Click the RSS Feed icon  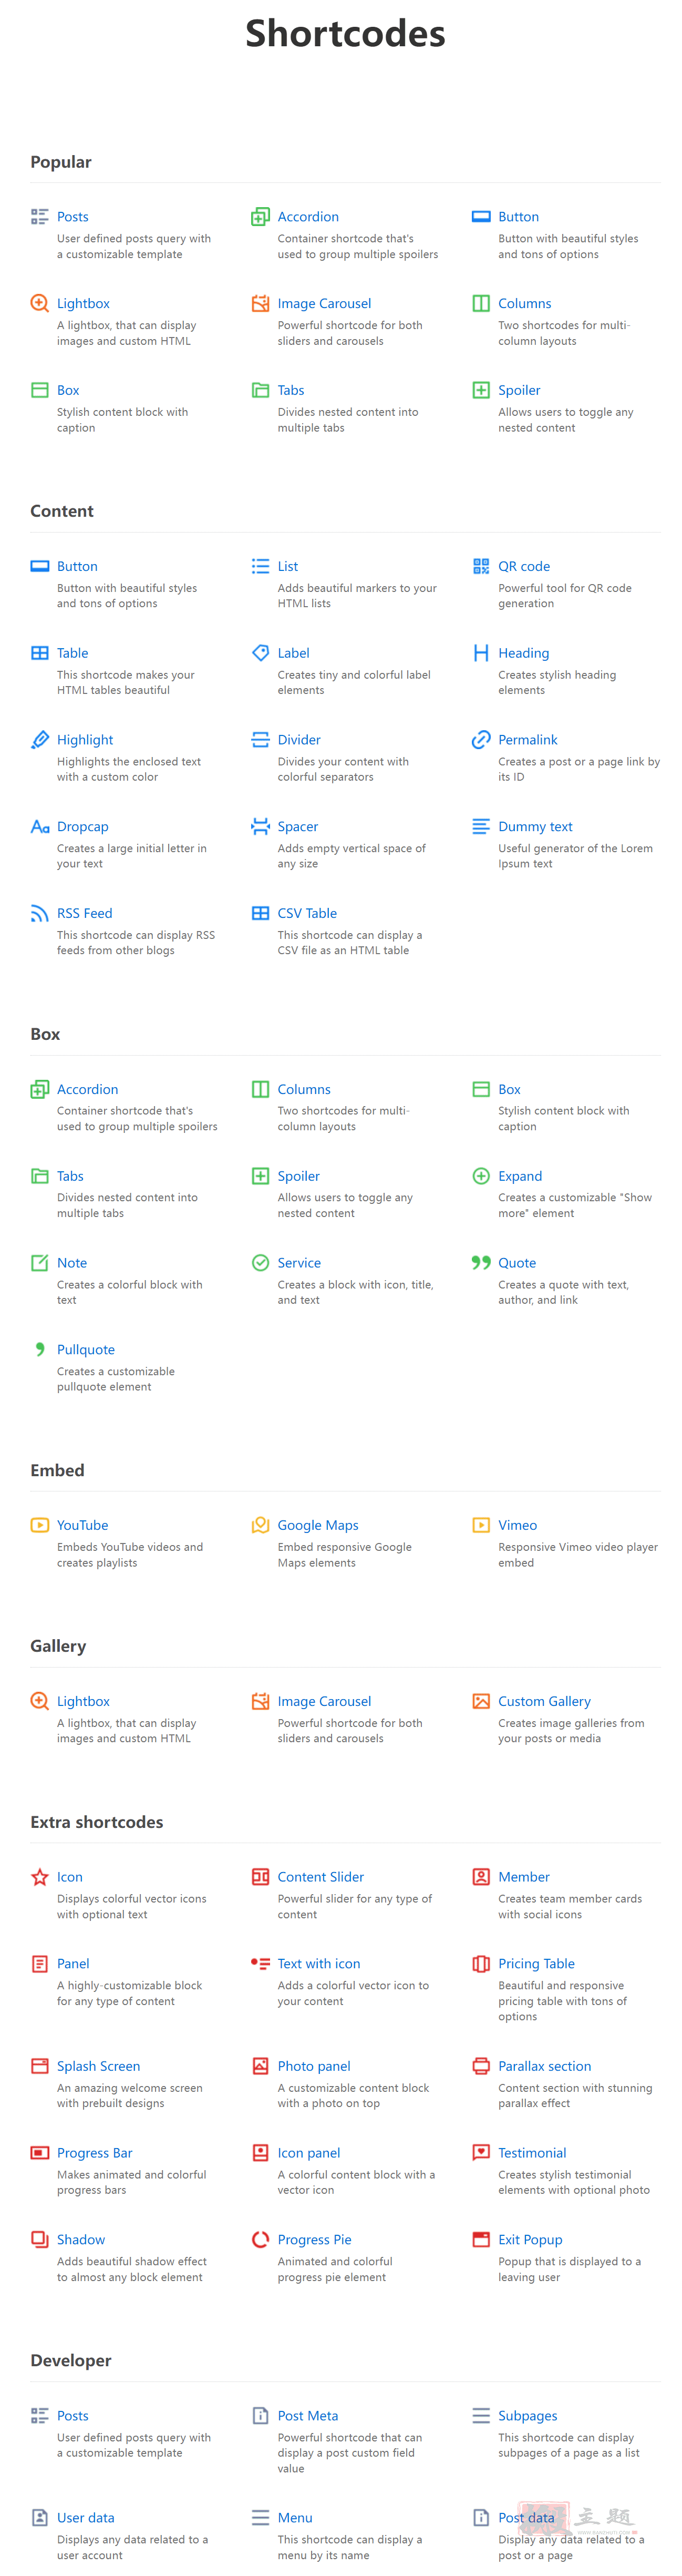39,913
